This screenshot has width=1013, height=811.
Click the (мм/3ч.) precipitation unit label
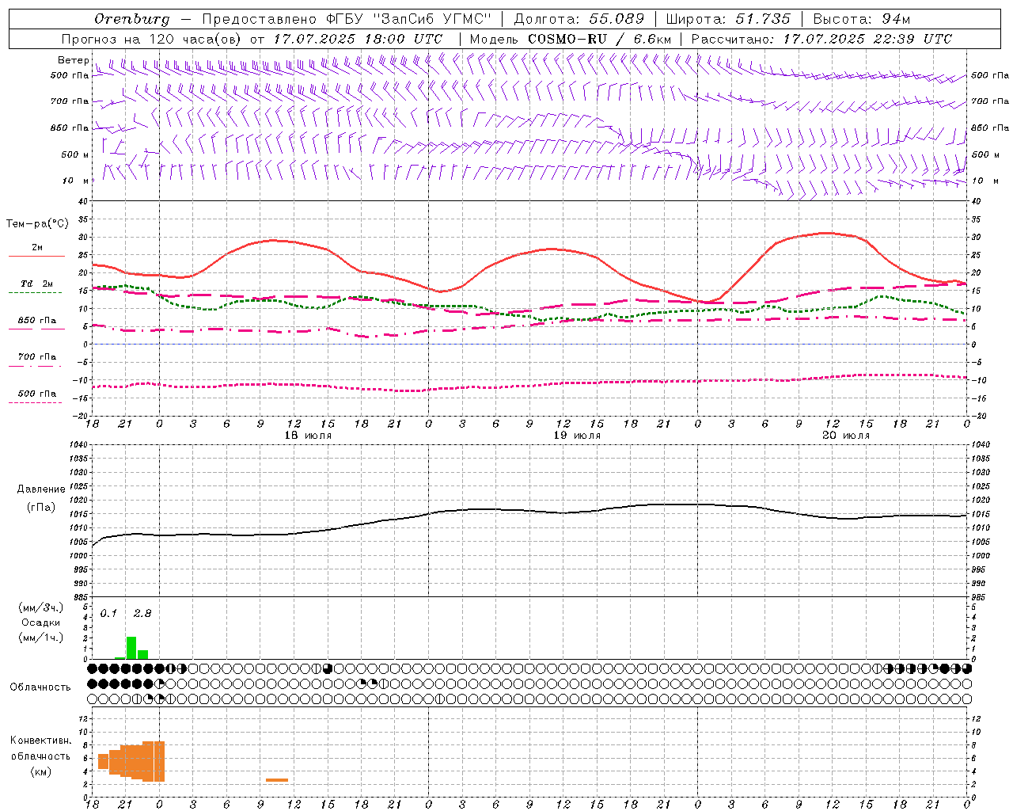coord(41,608)
